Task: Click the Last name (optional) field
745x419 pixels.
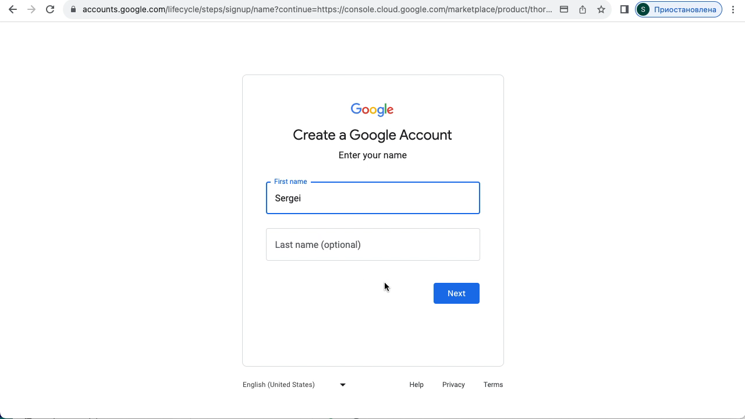Action: 372,244
